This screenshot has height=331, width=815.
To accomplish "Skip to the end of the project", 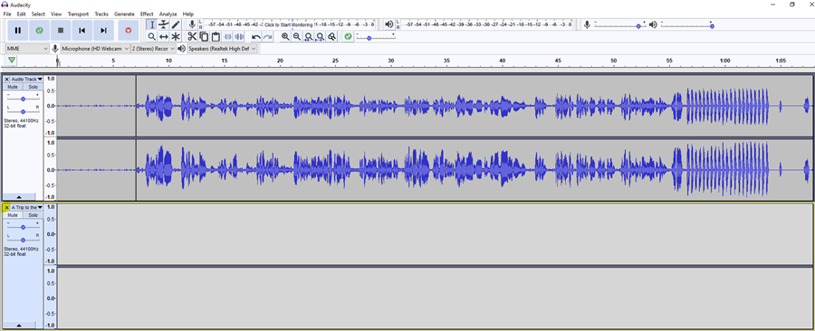I will pos(103,31).
